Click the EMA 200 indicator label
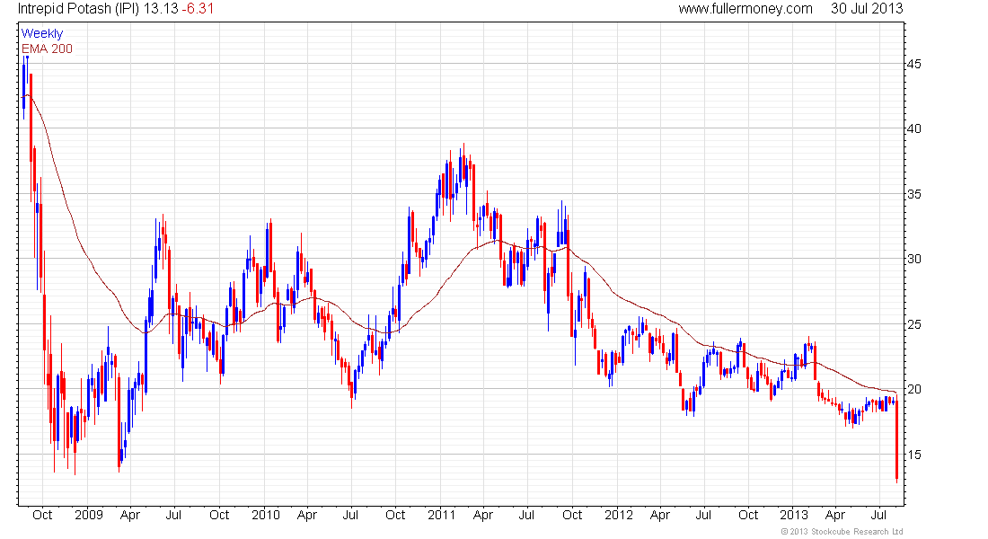This screenshot has width=988, height=539. click(x=47, y=49)
